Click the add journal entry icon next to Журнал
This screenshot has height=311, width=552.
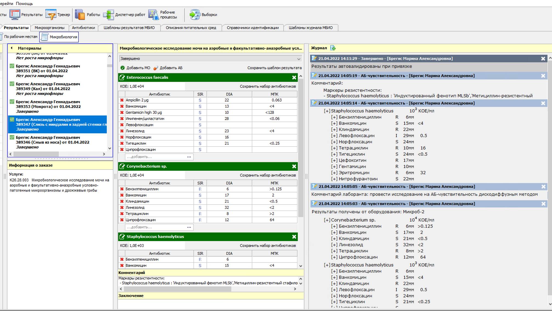333,48
